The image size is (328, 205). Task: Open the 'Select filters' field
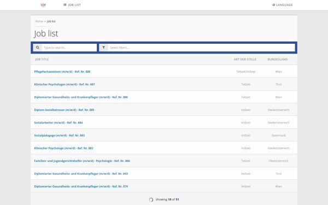pos(201,48)
